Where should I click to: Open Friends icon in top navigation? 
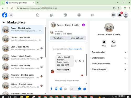(x=51, y=15)
